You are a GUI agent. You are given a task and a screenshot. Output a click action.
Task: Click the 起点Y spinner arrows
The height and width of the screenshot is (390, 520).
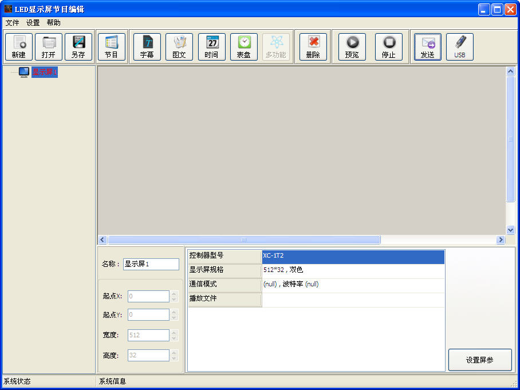174,315
